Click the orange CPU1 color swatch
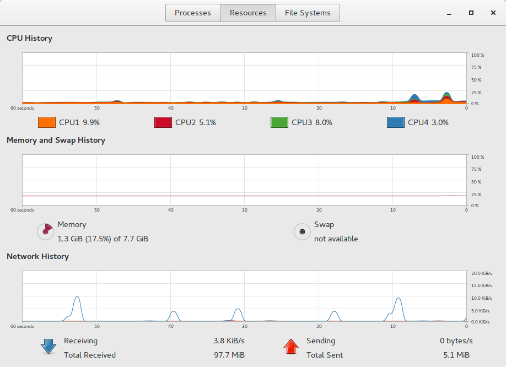 click(x=47, y=122)
